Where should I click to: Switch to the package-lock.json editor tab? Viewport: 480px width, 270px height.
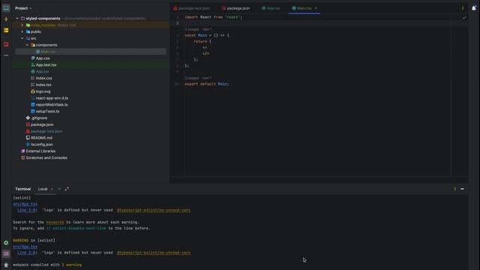[192, 8]
